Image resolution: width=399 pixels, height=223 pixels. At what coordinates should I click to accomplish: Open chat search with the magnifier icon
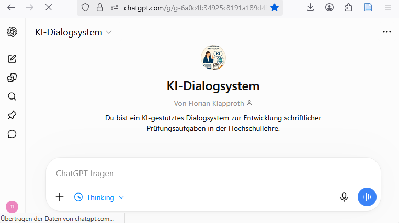pyautogui.click(x=12, y=96)
